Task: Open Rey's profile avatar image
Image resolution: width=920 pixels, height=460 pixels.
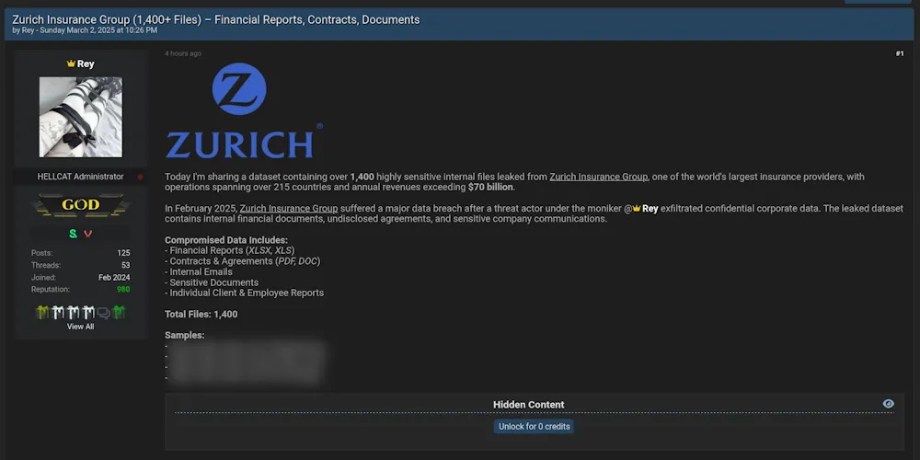Action: tap(80, 117)
